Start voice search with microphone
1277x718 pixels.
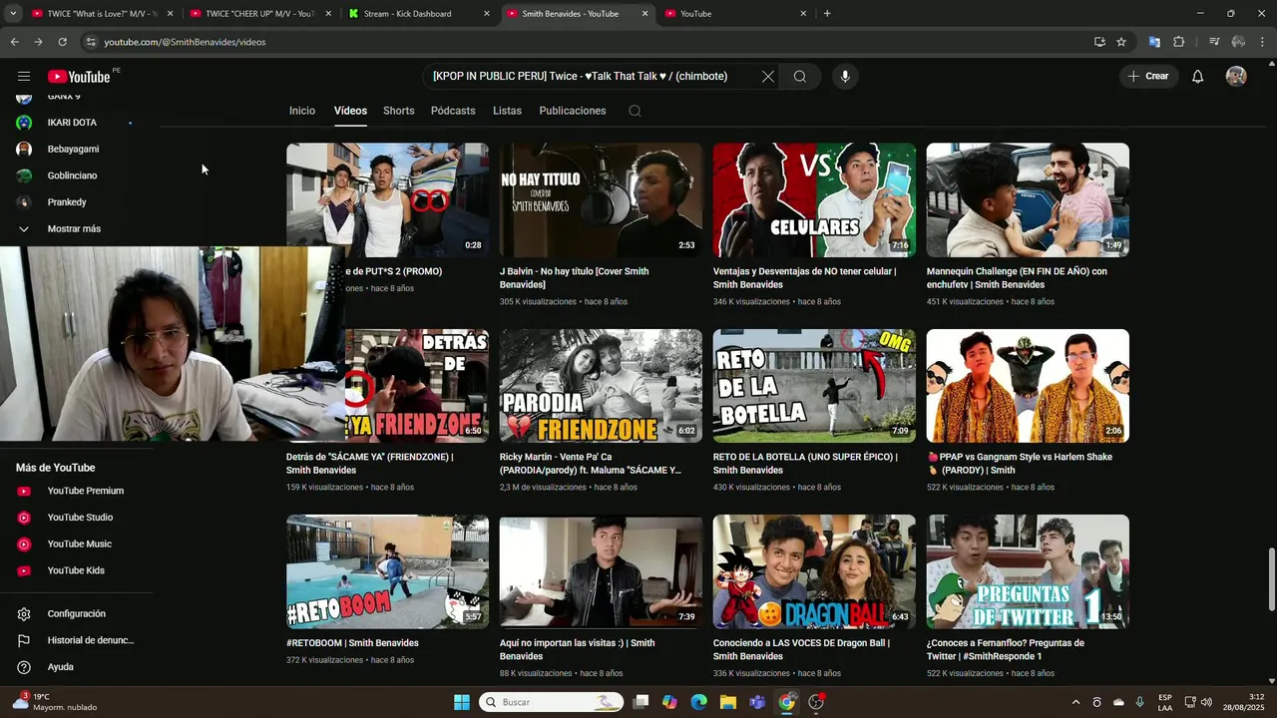pos(845,77)
